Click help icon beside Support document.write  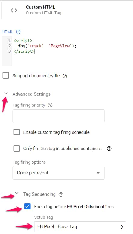pos(65,76)
